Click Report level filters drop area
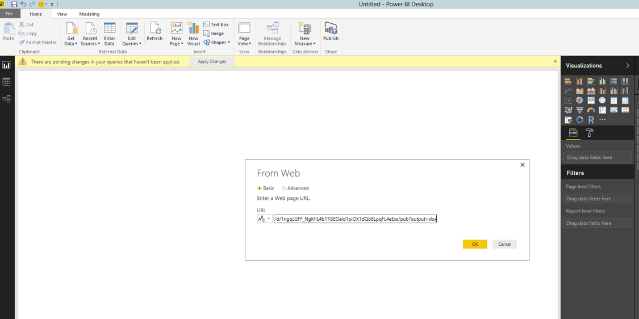639x319 pixels. pos(596,223)
